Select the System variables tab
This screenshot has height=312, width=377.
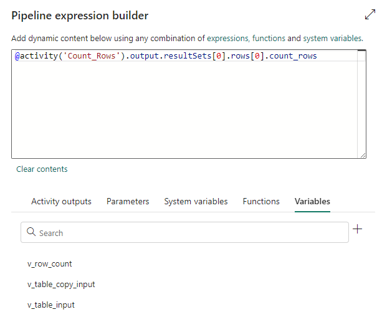pyautogui.click(x=196, y=201)
